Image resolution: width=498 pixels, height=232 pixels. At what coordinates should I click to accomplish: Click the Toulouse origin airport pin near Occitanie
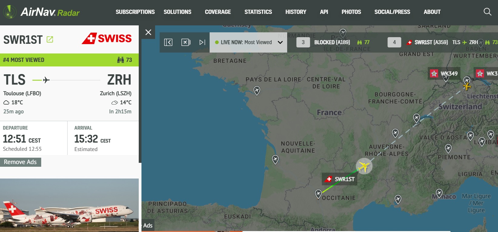[x=318, y=194]
